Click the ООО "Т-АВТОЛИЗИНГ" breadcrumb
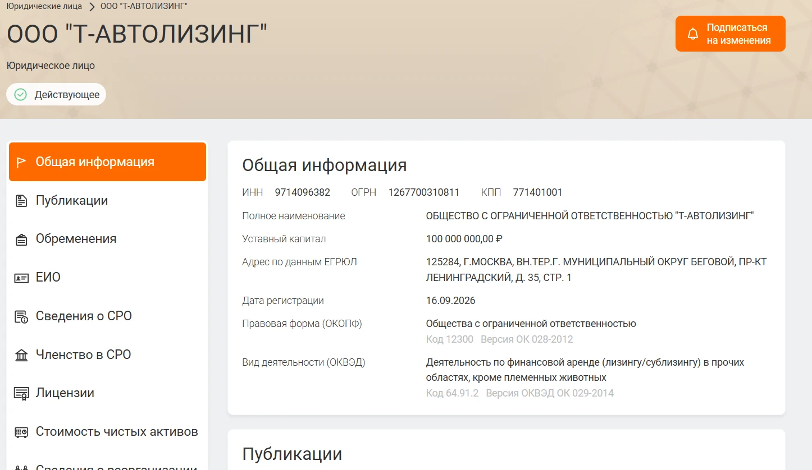This screenshot has width=812, height=470. [144, 6]
